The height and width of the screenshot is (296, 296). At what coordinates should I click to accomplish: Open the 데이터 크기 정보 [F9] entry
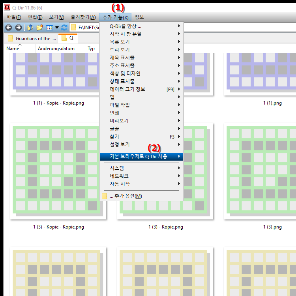coord(141,89)
